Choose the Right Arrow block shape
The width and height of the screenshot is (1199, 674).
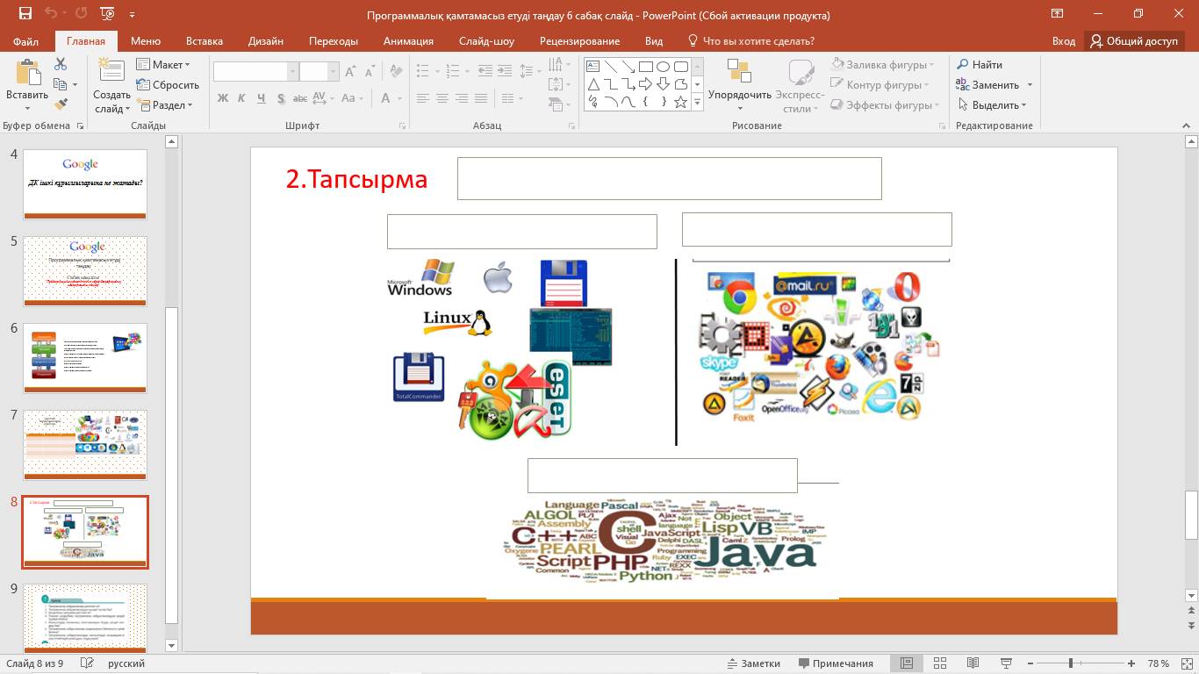click(645, 84)
